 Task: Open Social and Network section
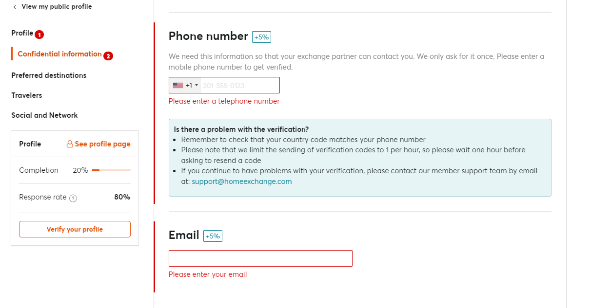pos(44,115)
